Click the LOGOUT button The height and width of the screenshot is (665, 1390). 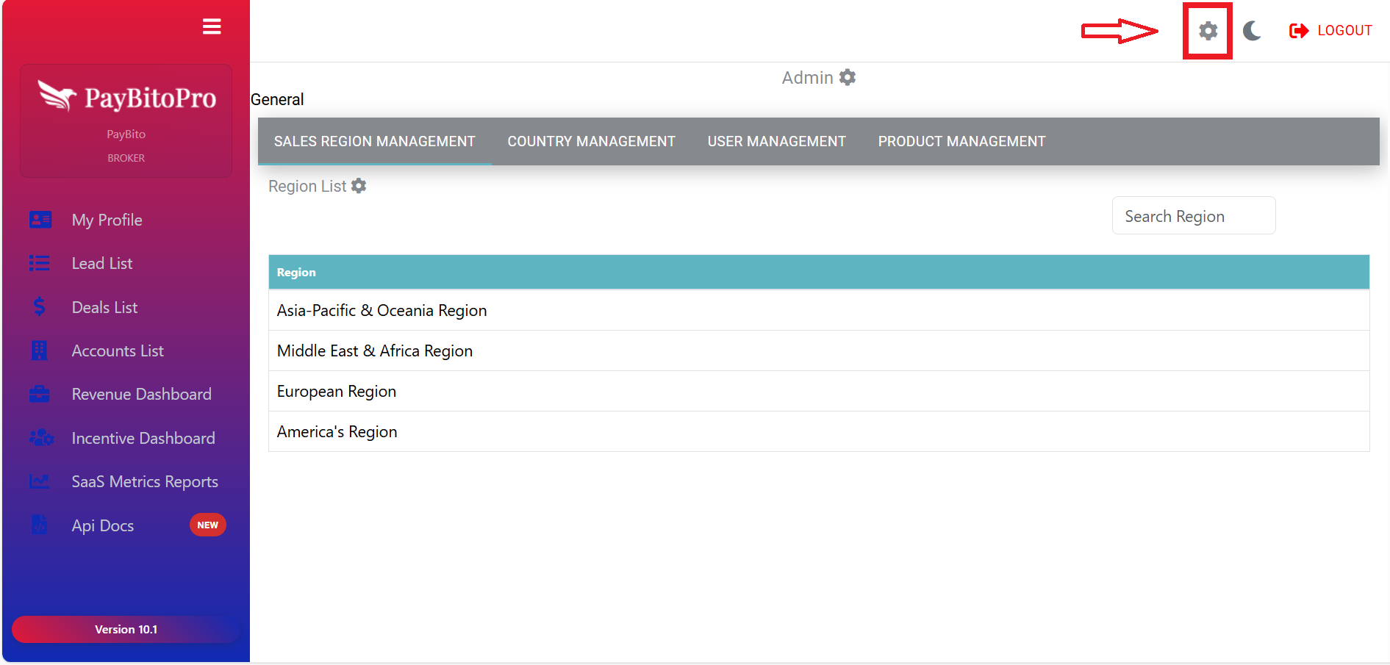pyautogui.click(x=1330, y=31)
